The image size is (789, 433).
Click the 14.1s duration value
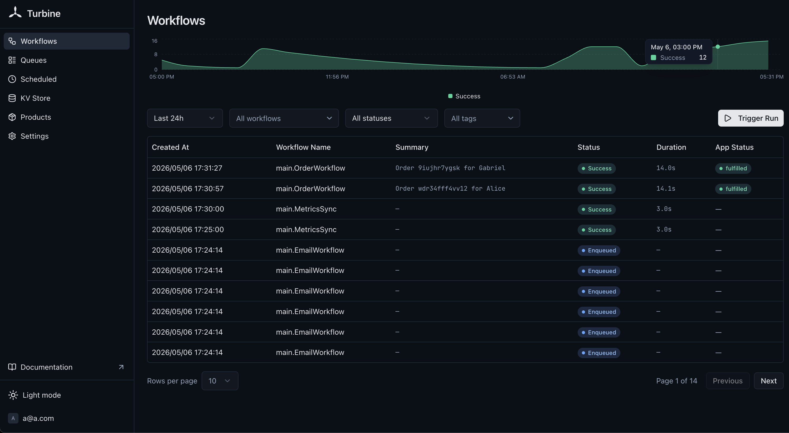pyautogui.click(x=666, y=189)
